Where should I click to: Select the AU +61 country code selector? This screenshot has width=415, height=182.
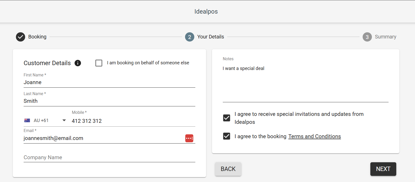coord(41,120)
